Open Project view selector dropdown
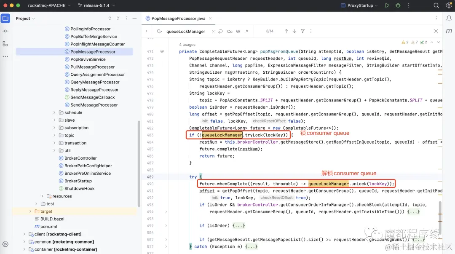 pos(25,18)
